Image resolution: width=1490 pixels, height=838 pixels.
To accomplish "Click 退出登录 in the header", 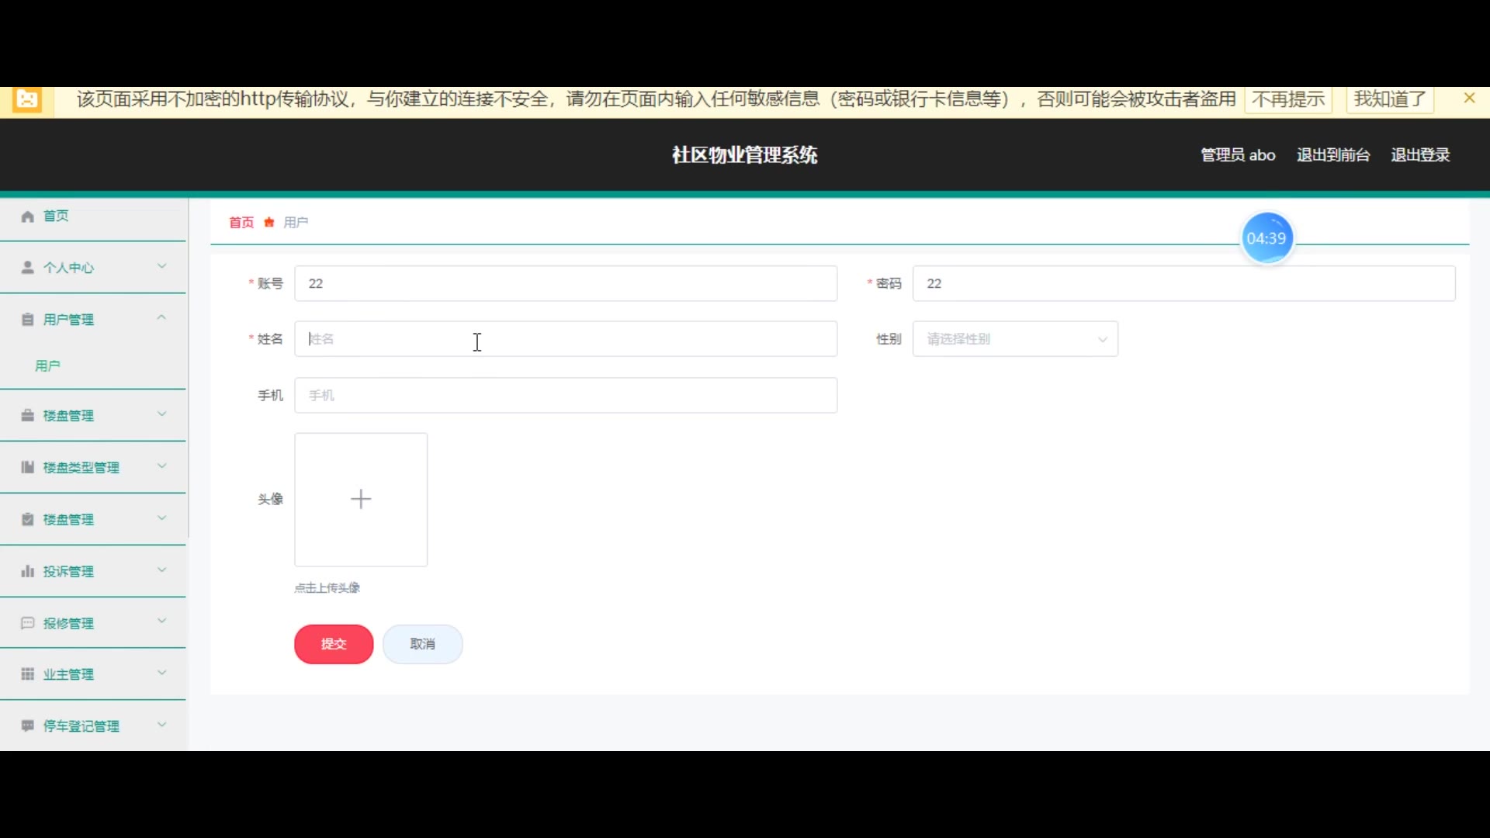I will (1420, 155).
